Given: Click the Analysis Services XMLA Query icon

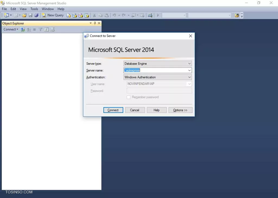Looking at the screenshot, I should pos(87,15).
